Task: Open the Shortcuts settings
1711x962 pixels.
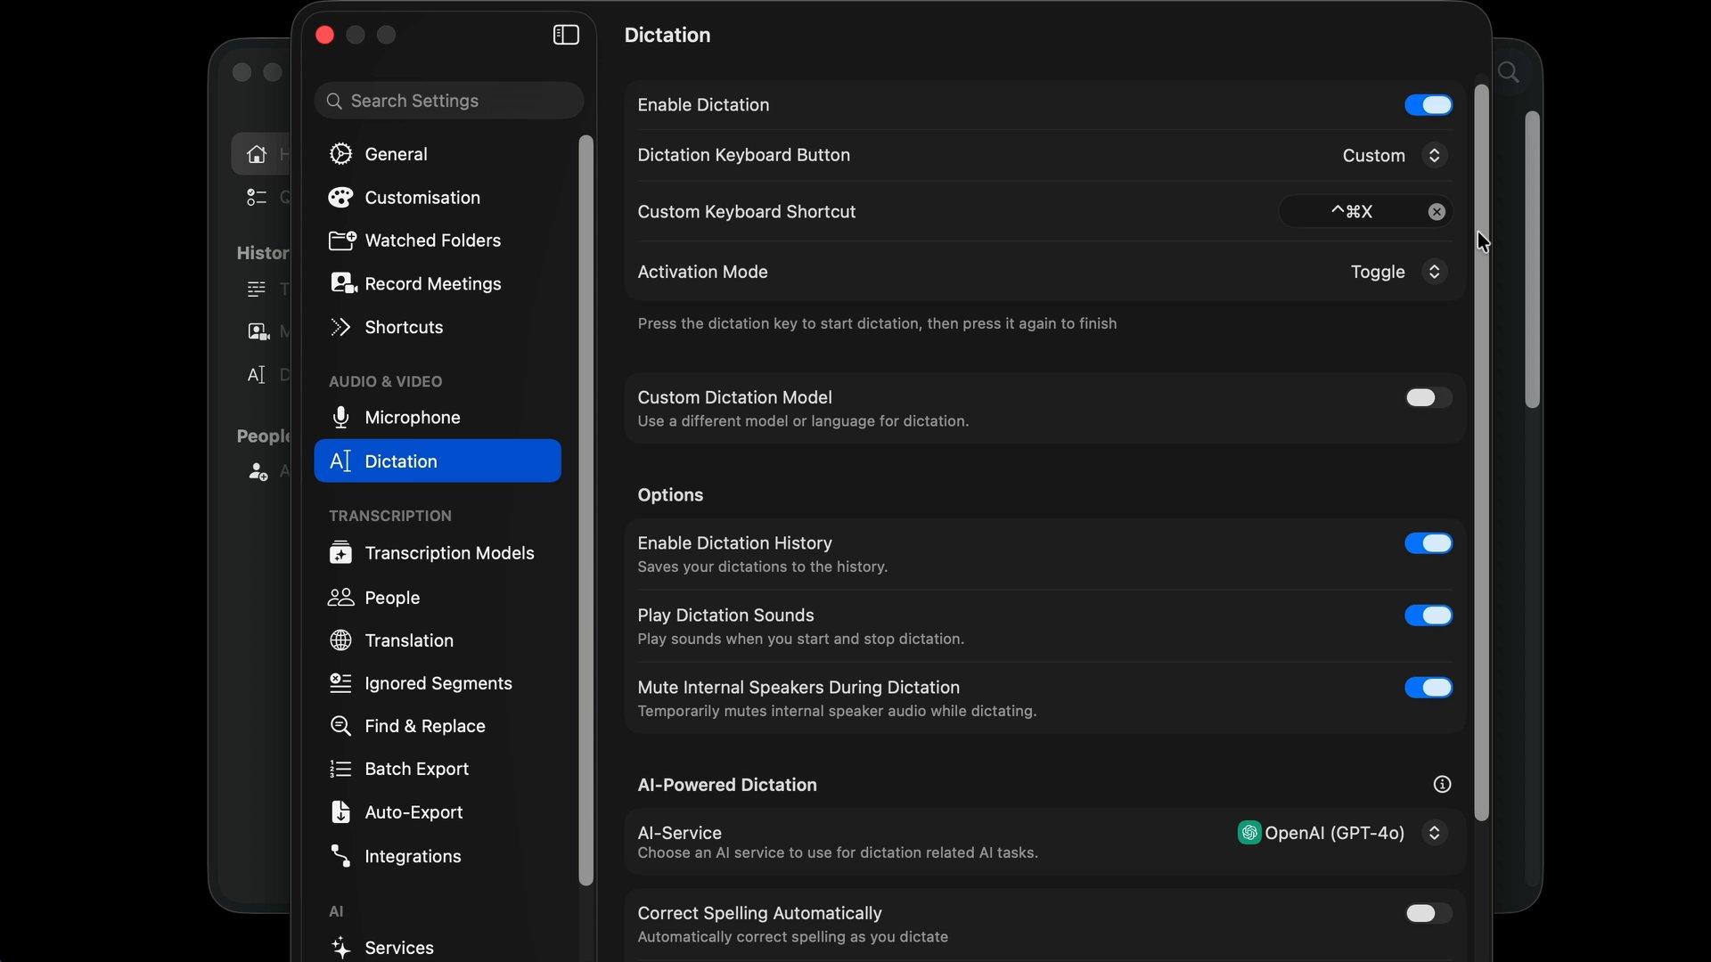Action: pyautogui.click(x=403, y=327)
